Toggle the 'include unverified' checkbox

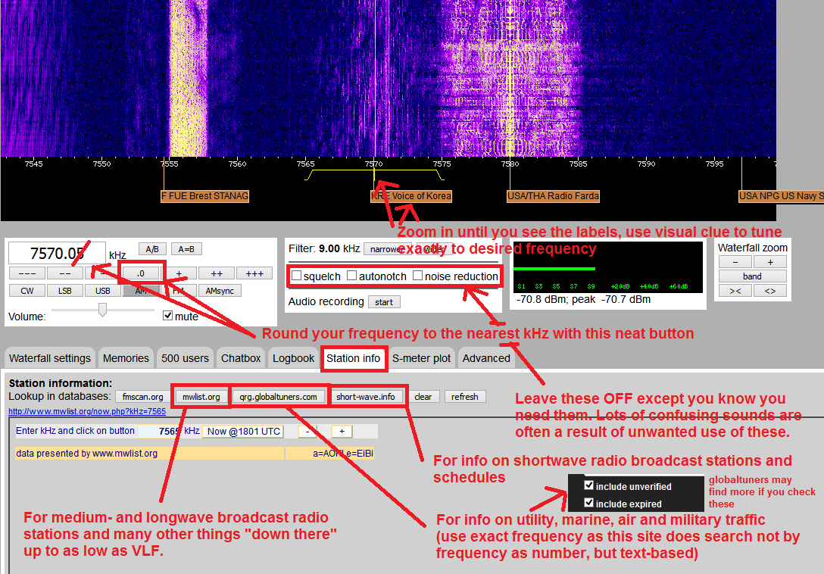[588, 485]
